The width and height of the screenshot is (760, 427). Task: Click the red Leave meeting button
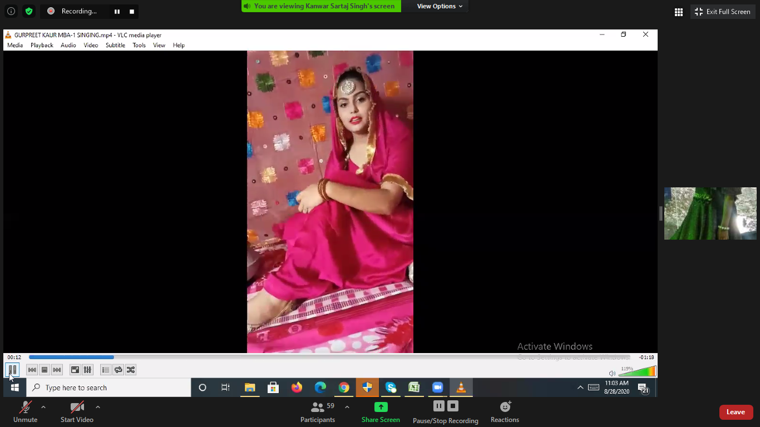pos(736,412)
